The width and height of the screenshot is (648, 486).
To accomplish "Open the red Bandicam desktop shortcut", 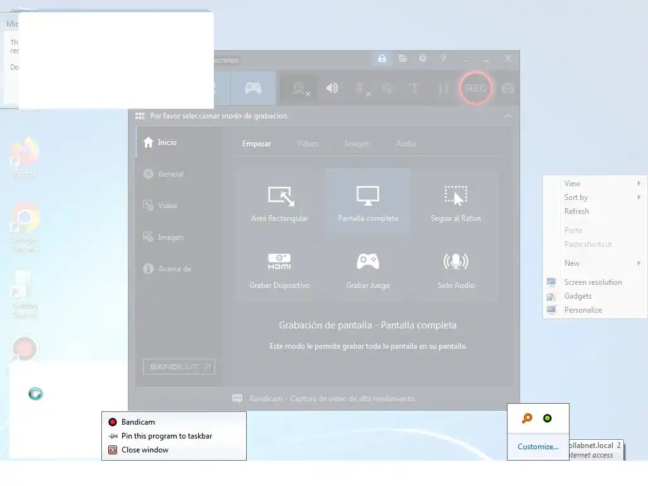I will (24, 349).
